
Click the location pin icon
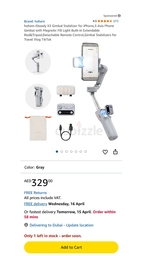[26, 225]
